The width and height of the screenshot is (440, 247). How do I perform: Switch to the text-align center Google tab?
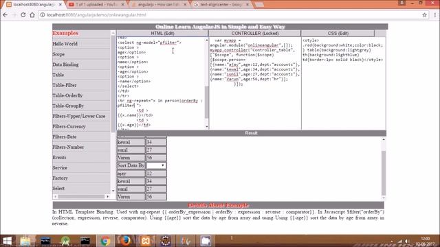click(221, 5)
